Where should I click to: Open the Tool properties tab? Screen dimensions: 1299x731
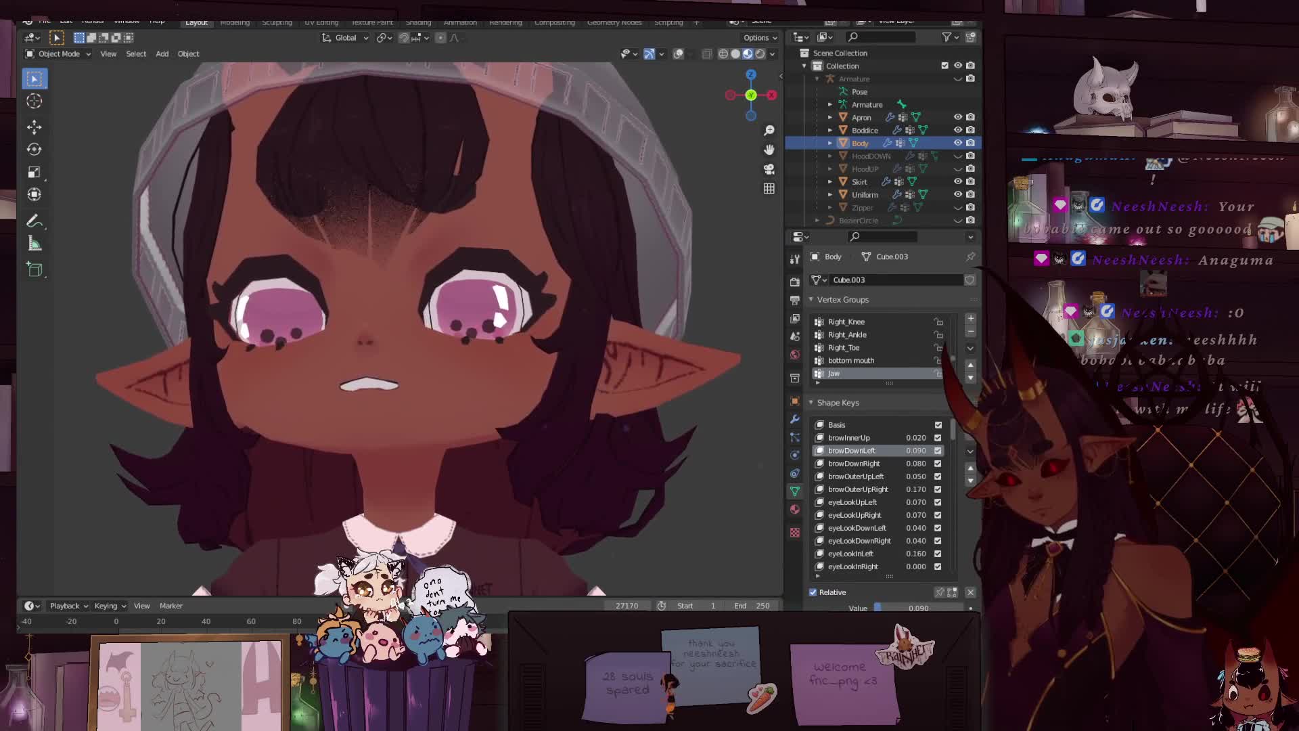(795, 259)
